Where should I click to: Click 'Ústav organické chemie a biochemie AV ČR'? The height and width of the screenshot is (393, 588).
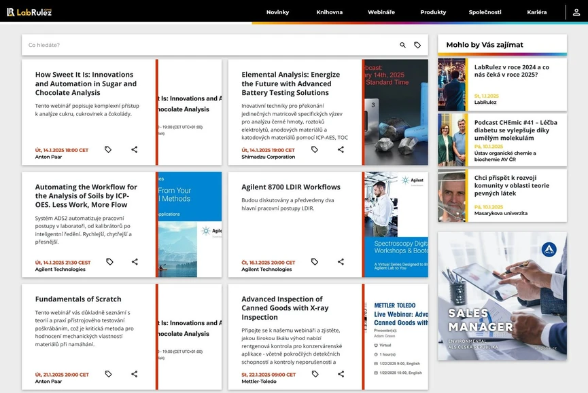pyautogui.click(x=505, y=156)
